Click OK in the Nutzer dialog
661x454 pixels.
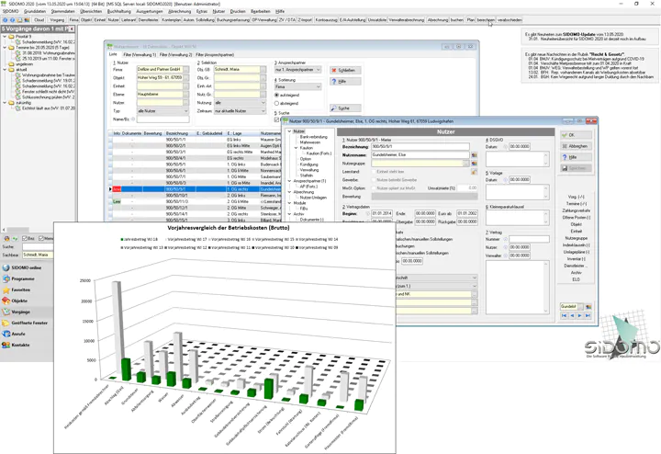[x=576, y=135]
